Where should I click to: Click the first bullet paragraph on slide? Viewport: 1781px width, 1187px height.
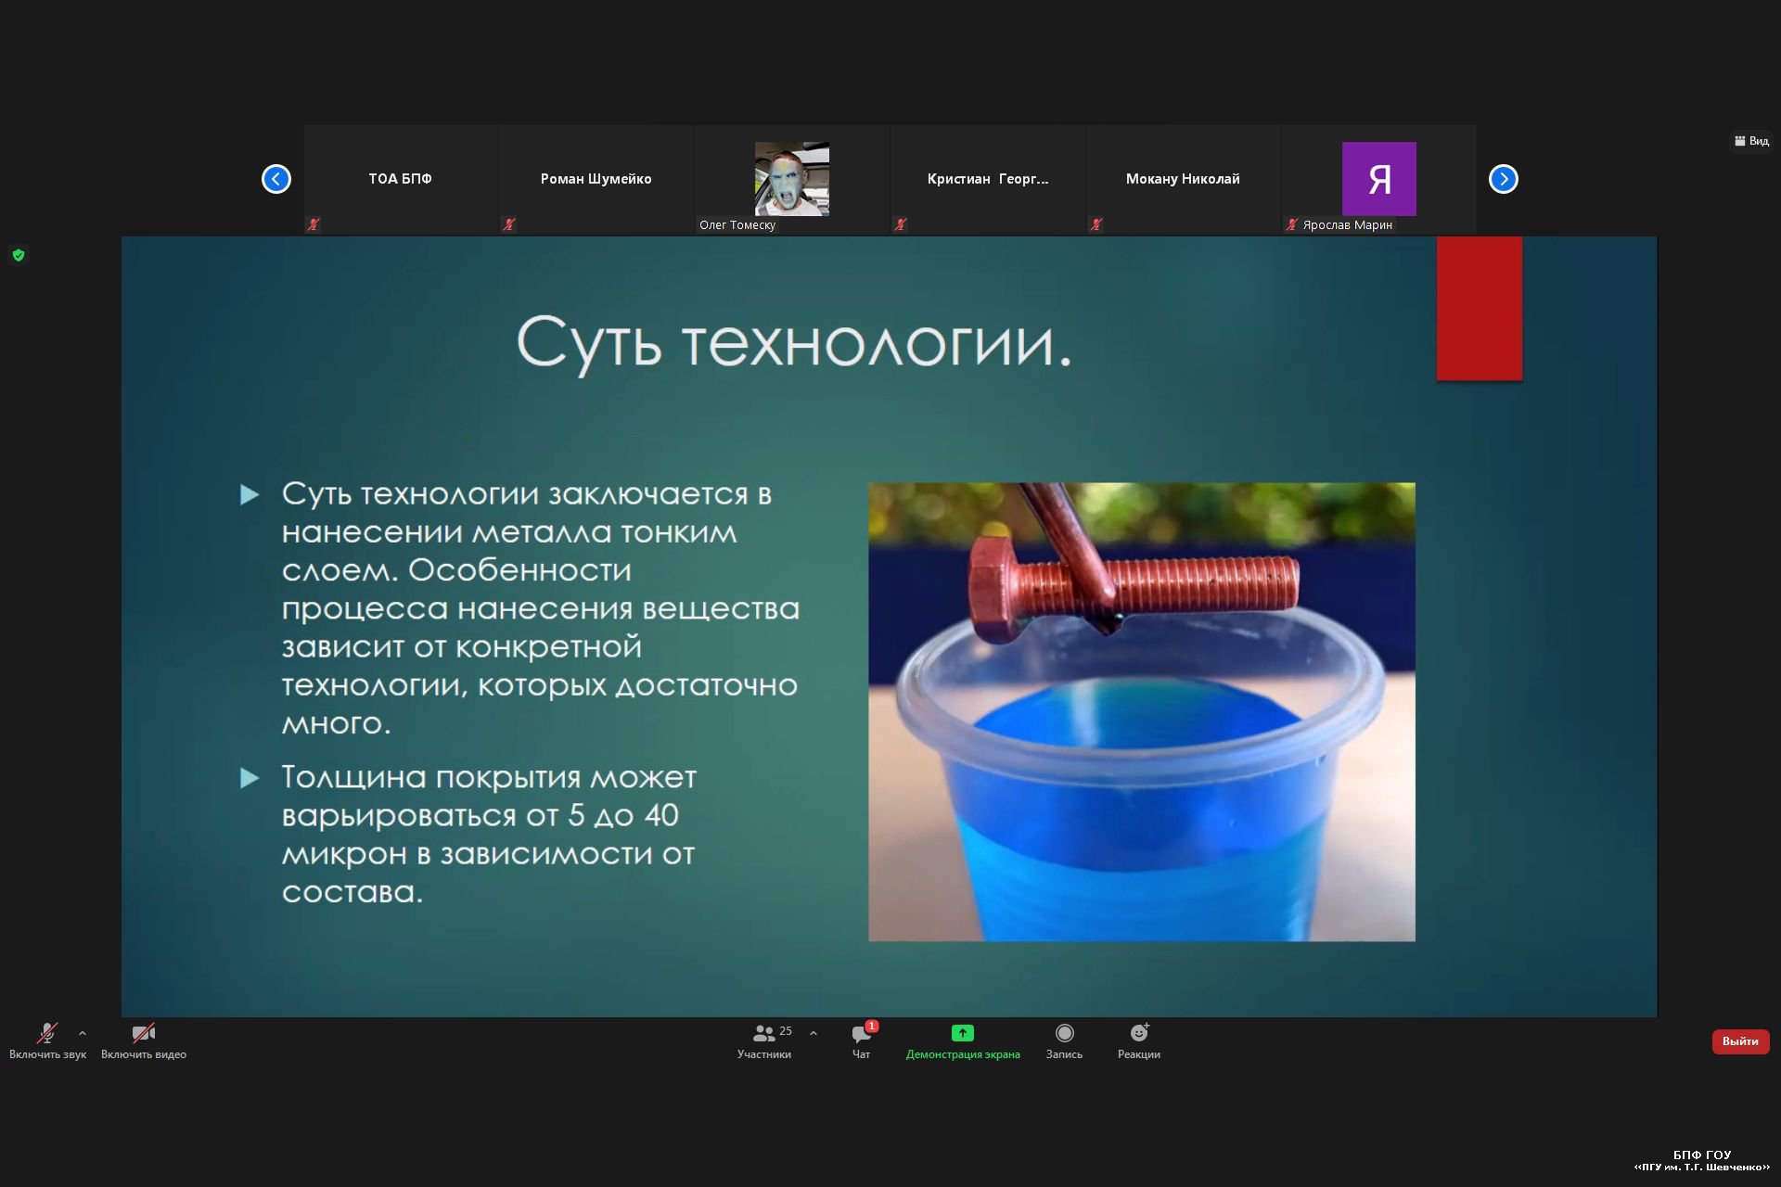[540, 608]
